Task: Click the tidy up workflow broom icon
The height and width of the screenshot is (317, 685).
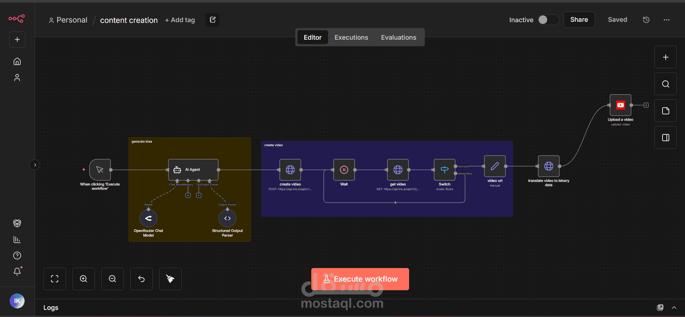Action: tap(170, 279)
